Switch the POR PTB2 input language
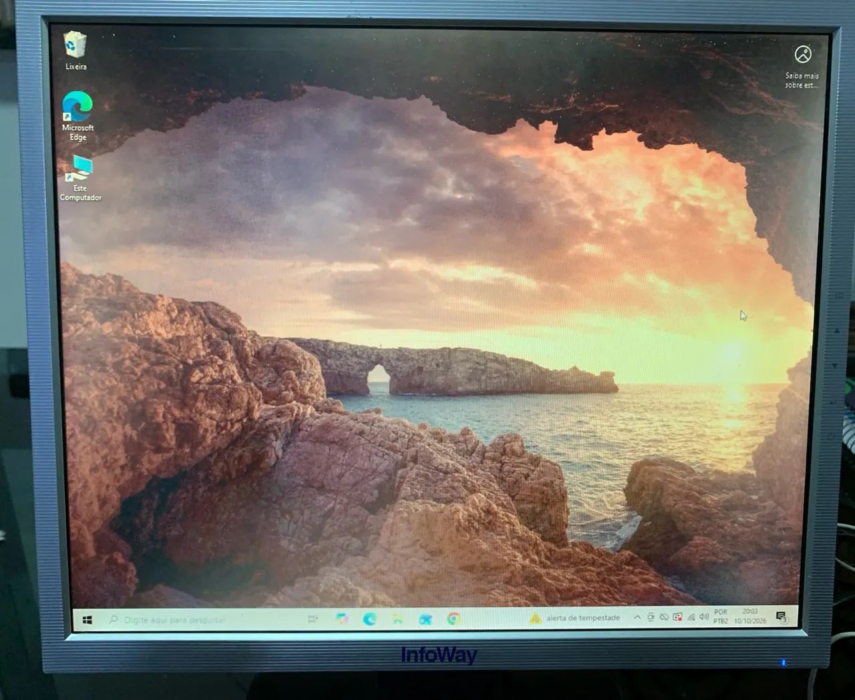Screen dimensions: 855x700 (x=721, y=616)
